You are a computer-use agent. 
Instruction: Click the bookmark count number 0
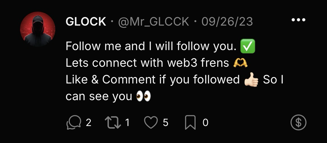(205, 123)
